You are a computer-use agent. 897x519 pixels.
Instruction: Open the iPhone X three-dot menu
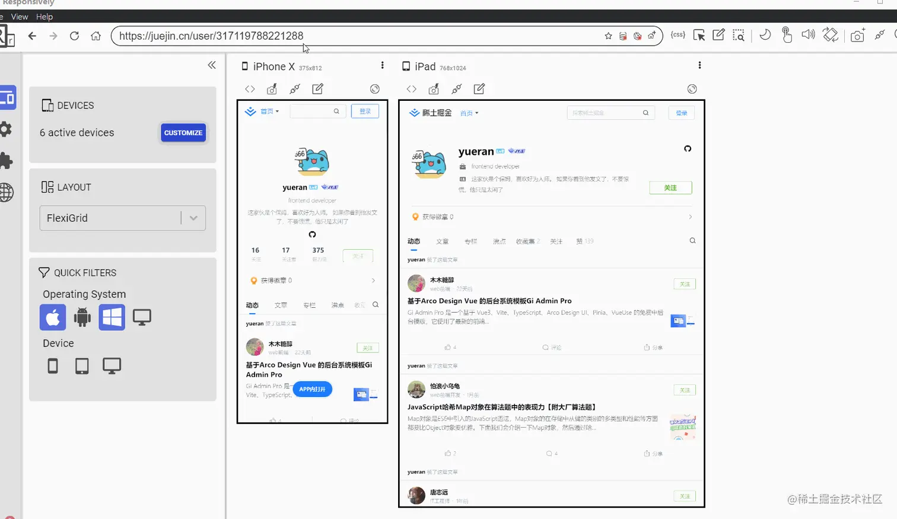tap(382, 65)
